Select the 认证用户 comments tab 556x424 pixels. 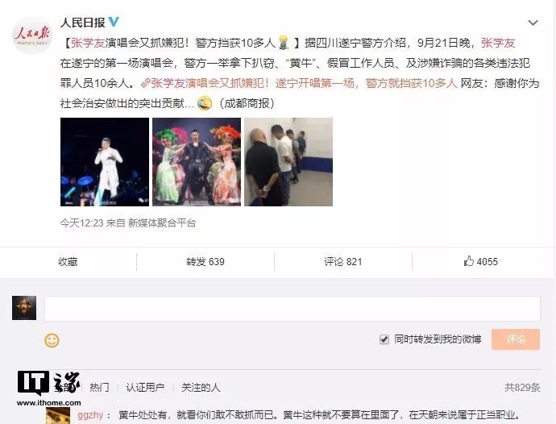[145, 387]
